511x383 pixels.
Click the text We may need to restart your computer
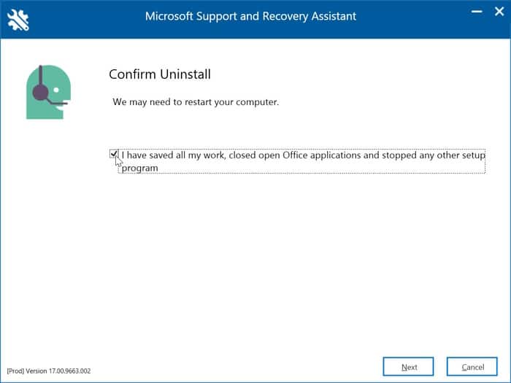(196, 102)
